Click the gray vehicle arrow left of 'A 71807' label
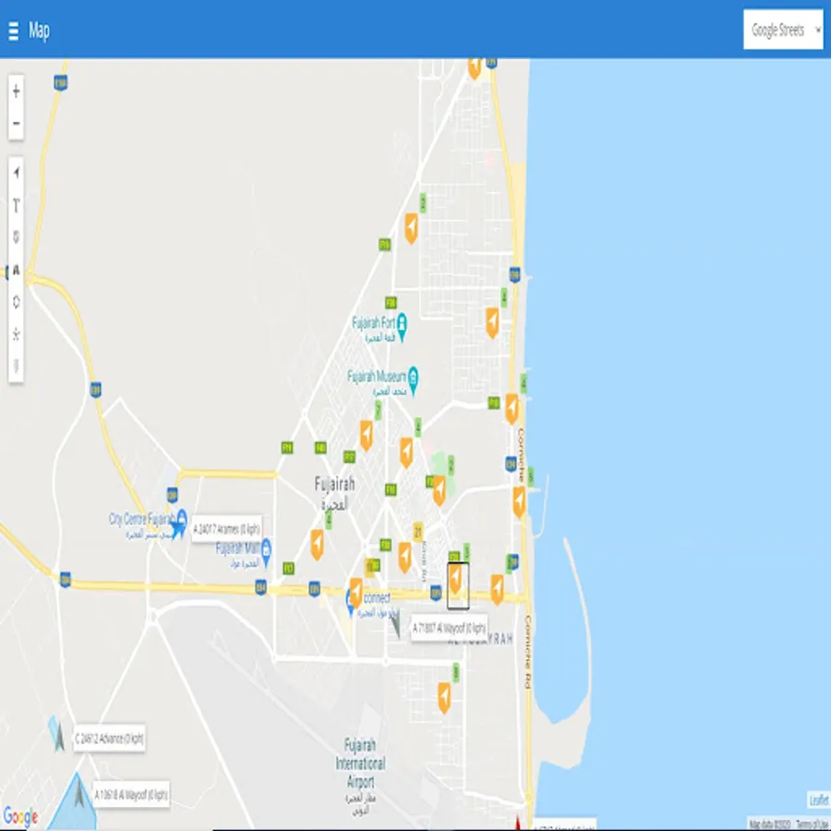 [x=395, y=625]
